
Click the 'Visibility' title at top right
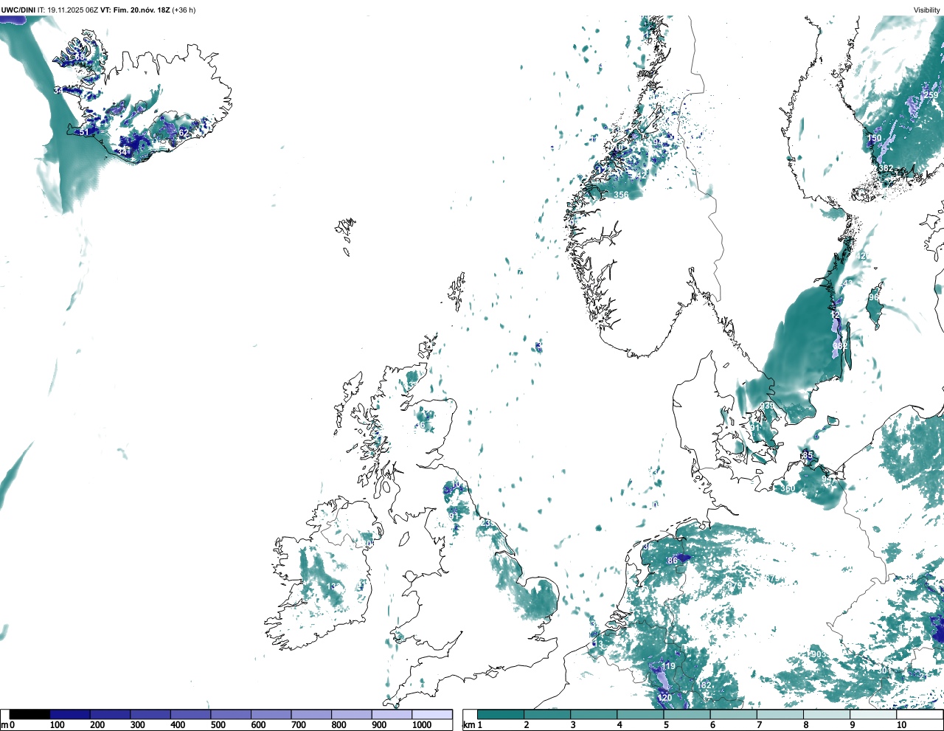[926, 10]
